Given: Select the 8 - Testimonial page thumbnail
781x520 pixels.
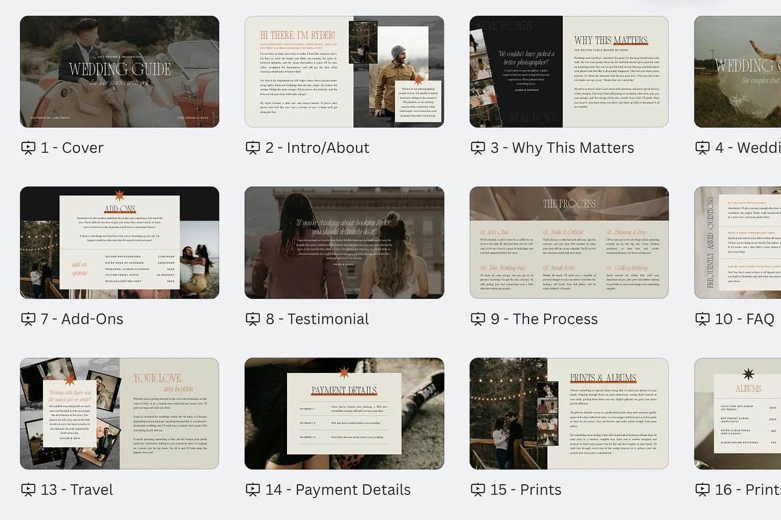Looking at the screenshot, I should (344, 242).
